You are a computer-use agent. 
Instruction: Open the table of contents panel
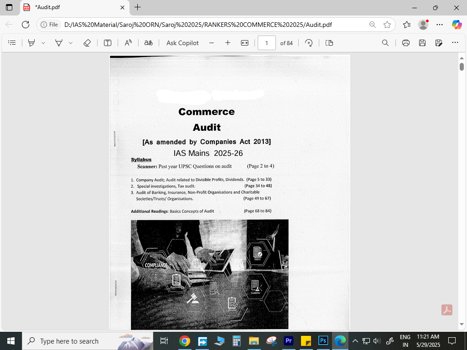(12, 43)
